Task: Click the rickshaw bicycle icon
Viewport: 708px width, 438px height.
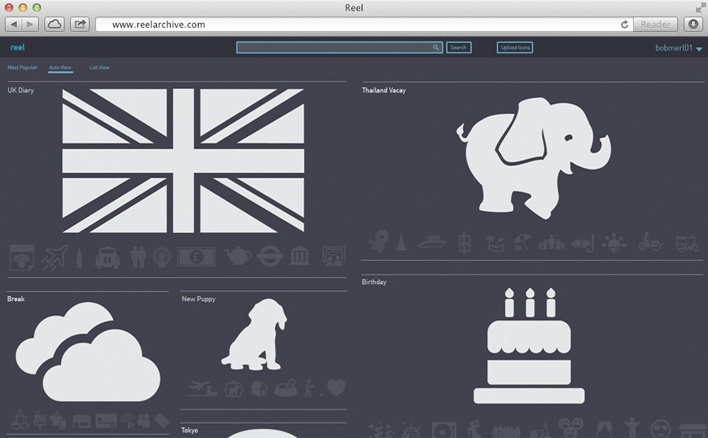Action: pos(650,242)
